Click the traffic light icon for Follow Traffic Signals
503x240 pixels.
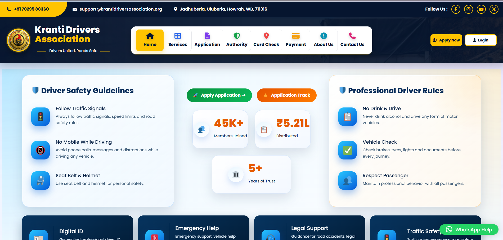coord(41,117)
